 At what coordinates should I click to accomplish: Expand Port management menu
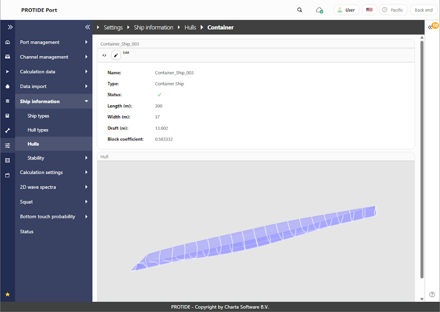pos(53,42)
